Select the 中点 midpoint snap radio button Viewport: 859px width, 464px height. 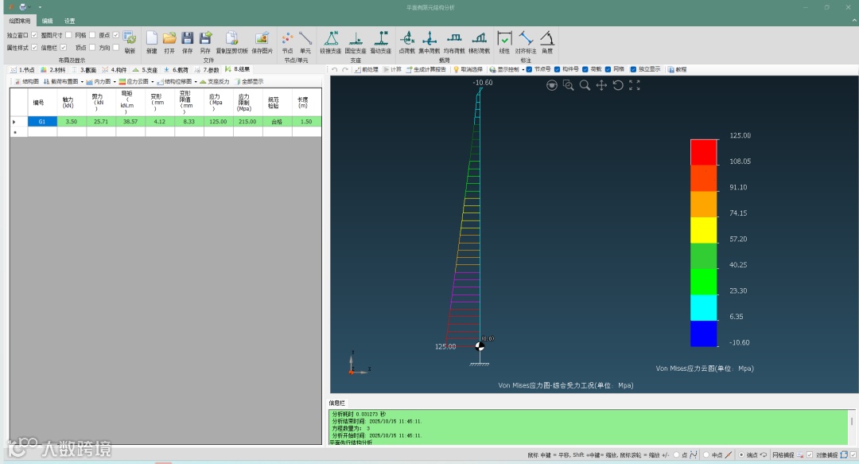coord(708,454)
